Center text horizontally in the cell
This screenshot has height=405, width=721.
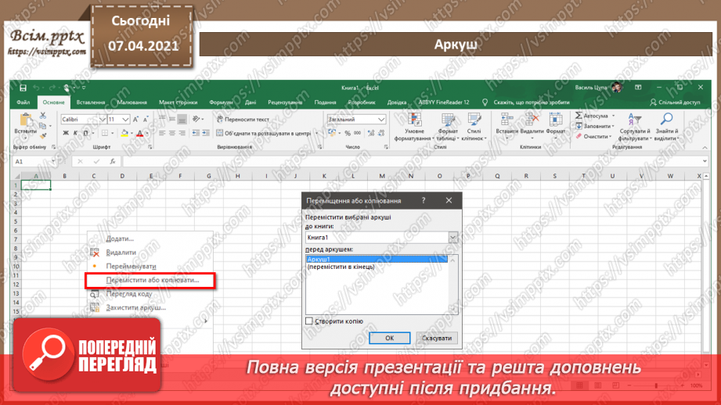172,133
